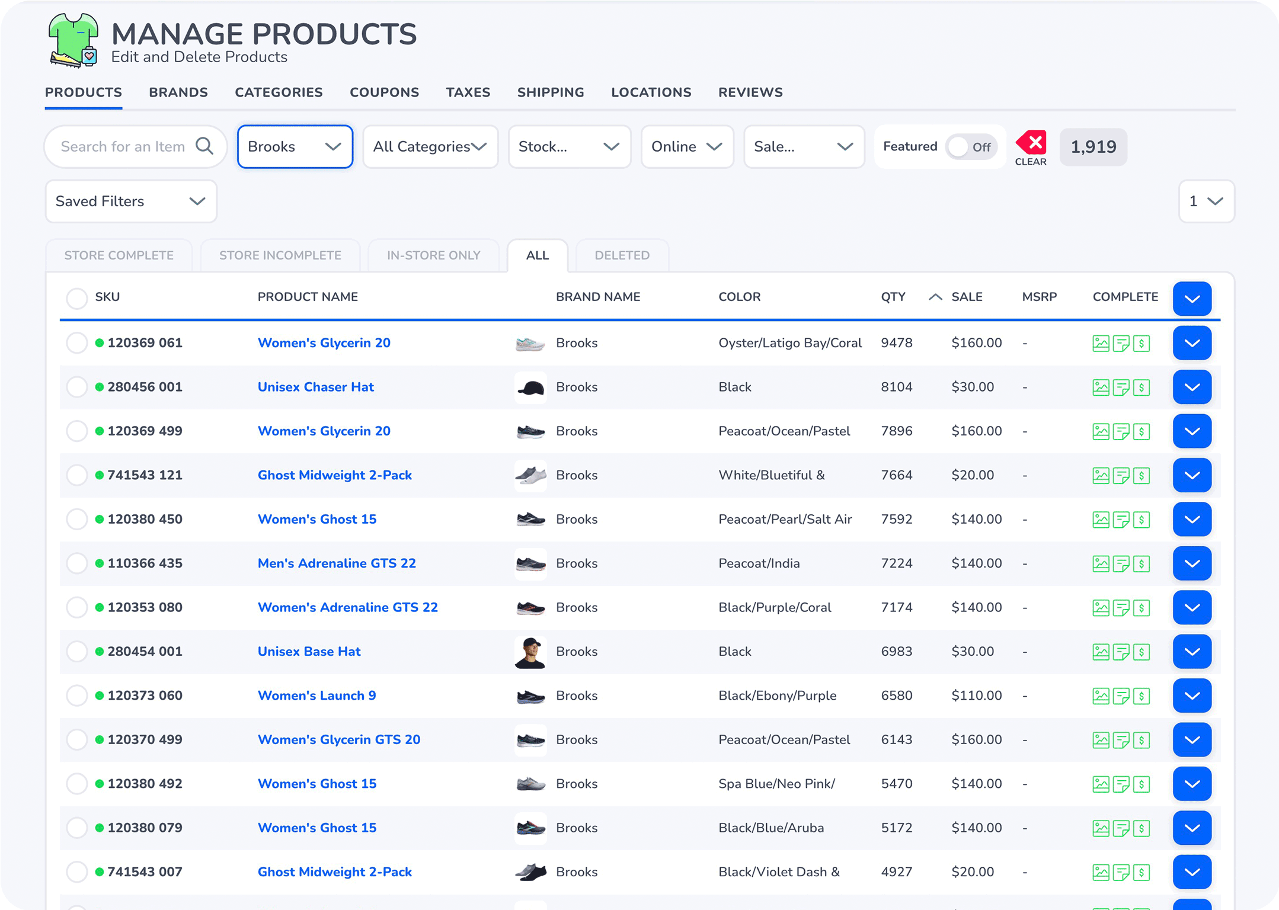
Task: Open the Shipping tab
Action: coord(551,92)
